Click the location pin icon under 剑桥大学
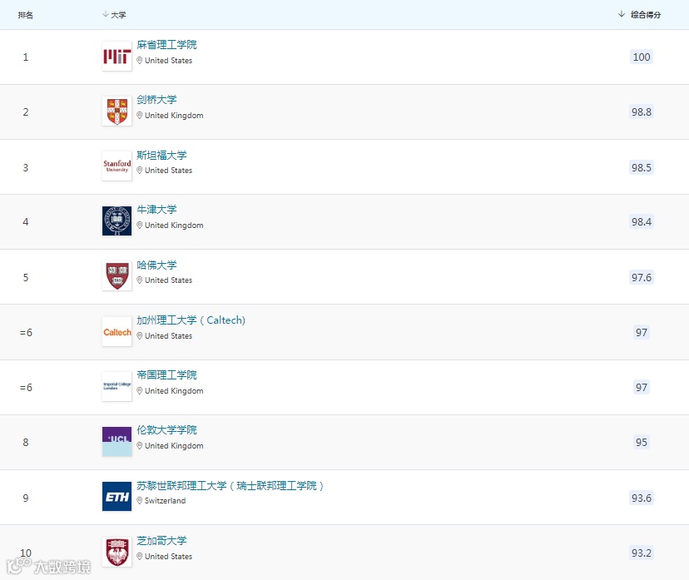Image resolution: width=689 pixels, height=580 pixels. (139, 116)
